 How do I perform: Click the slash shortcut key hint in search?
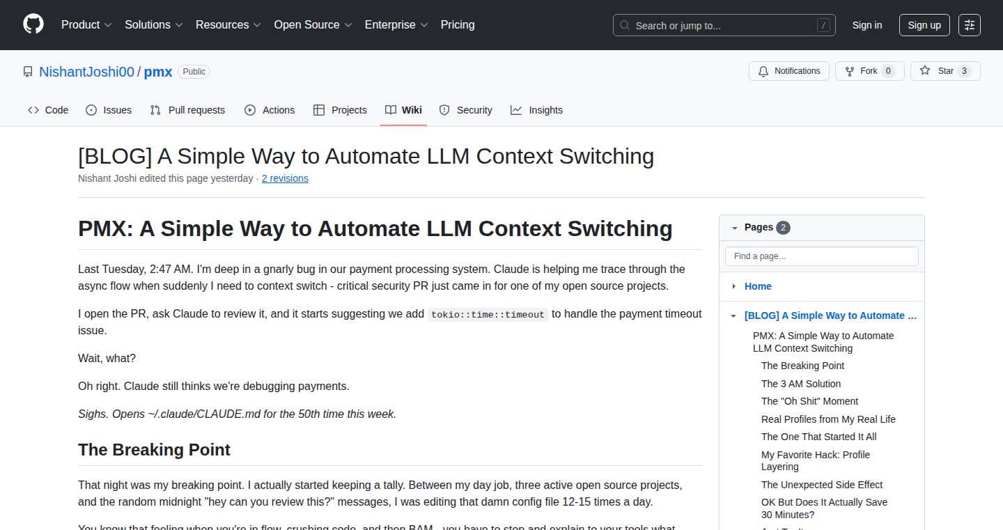click(x=823, y=26)
